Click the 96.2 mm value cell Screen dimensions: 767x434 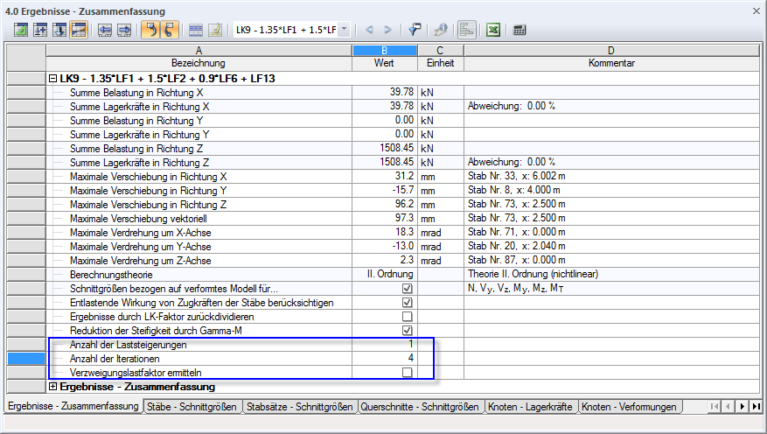385,205
